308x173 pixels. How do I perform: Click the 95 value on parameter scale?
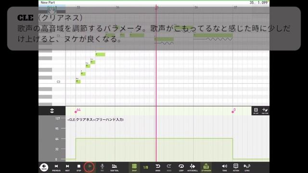[x=57, y=128]
